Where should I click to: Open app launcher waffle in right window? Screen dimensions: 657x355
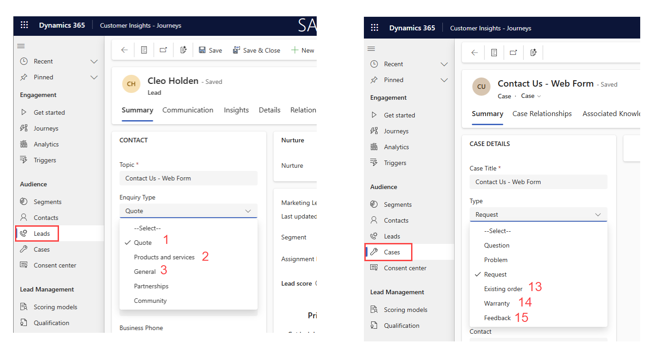point(375,28)
